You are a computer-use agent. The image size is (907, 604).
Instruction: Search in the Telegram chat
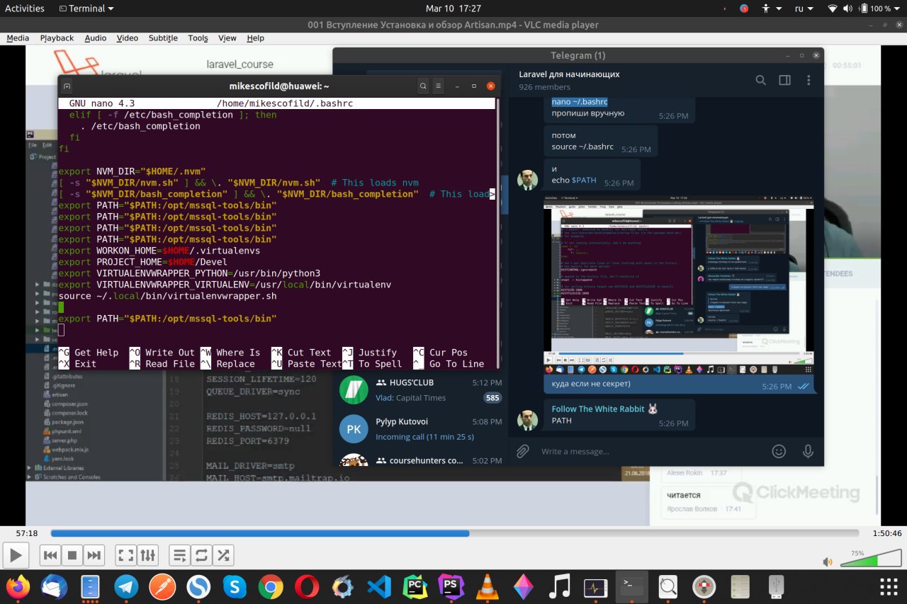760,80
